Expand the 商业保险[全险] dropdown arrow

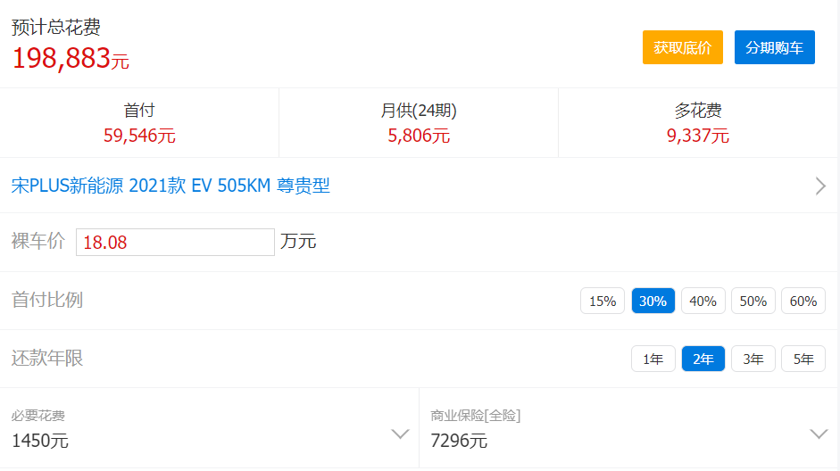point(819,434)
